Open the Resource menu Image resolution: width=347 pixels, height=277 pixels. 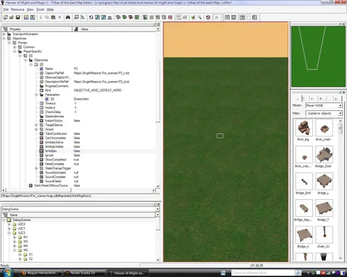(18, 9)
